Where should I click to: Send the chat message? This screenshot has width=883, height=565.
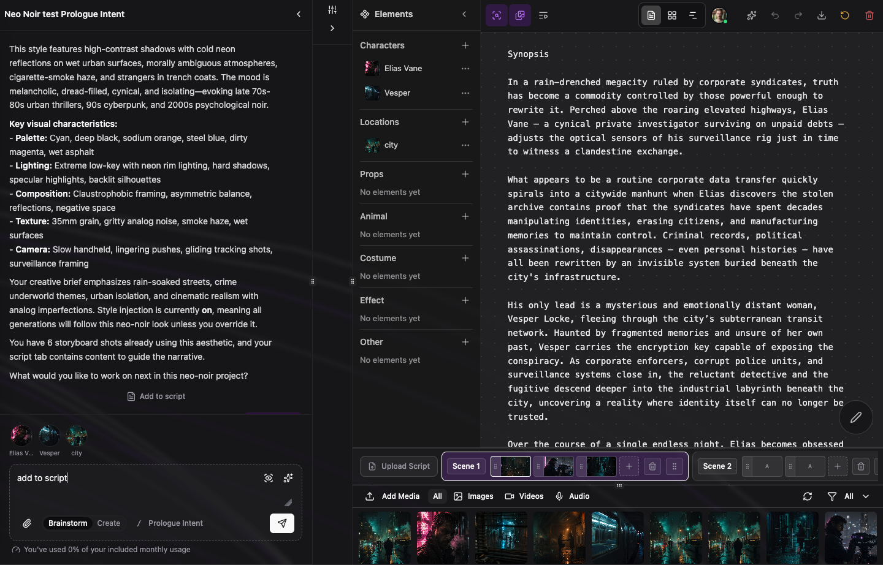(282, 523)
